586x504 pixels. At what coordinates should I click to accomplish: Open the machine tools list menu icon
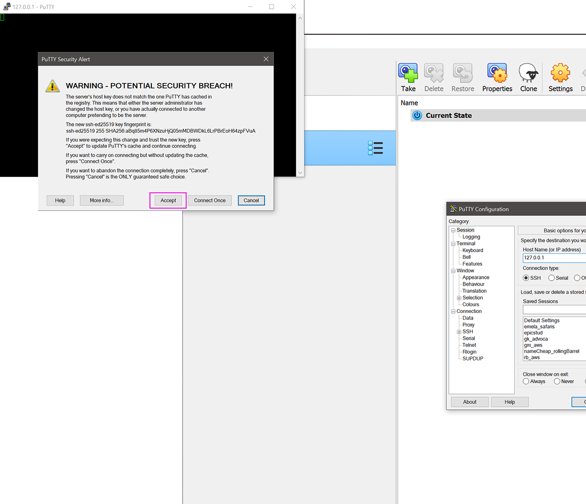tap(376, 148)
